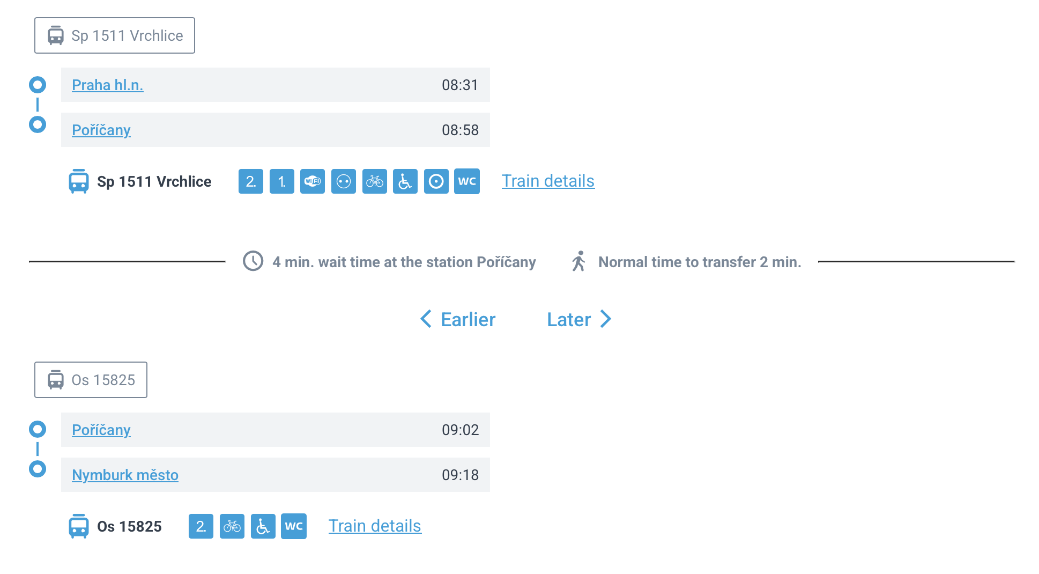This screenshot has width=1039, height=574.
Task: Click the 2nd class icon for Os 15825
Action: coord(201,526)
